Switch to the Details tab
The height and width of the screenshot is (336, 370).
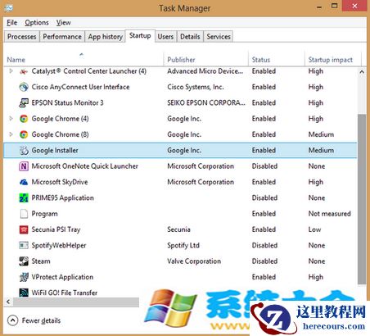[190, 37]
